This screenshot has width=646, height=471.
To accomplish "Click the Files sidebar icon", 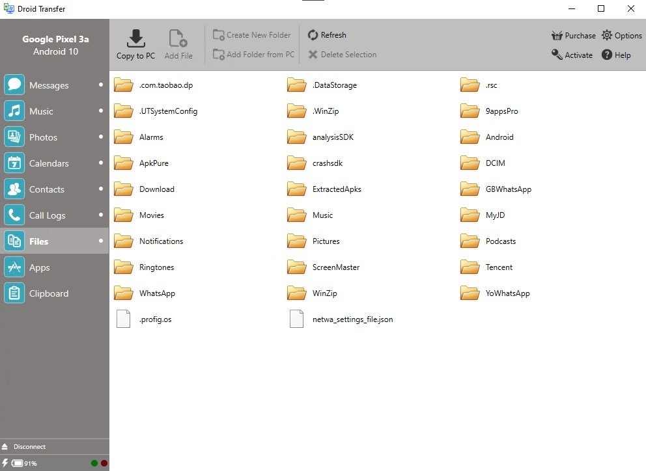I will (x=14, y=241).
